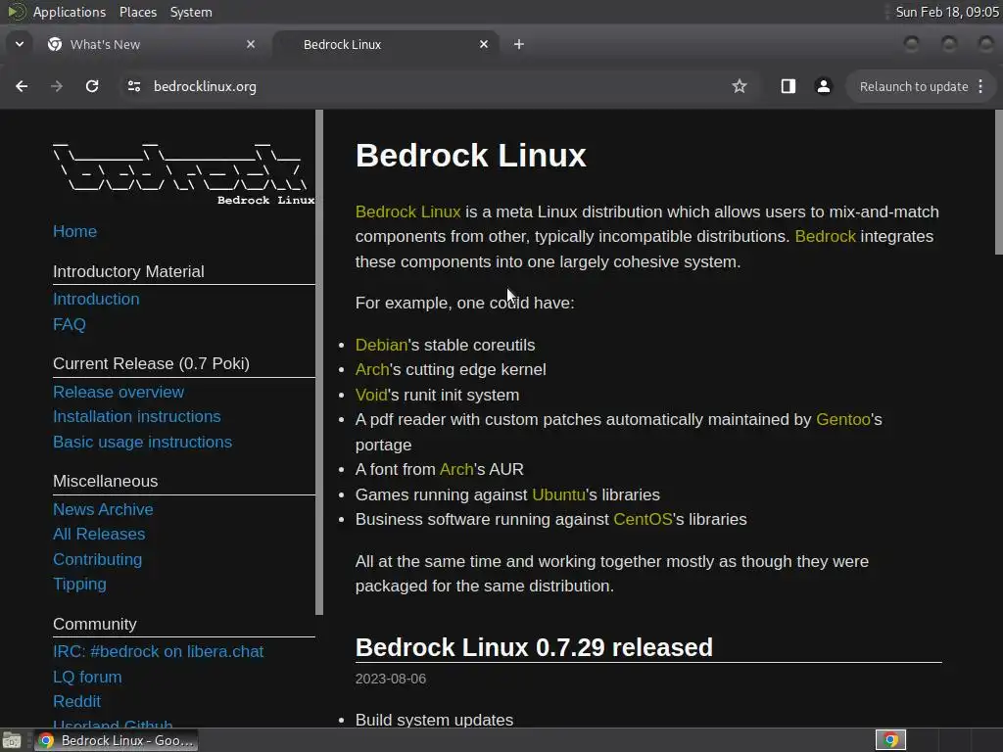Click the show desktop icon in bottom panel
Viewport: 1003px width, 752px height.
click(12, 740)
